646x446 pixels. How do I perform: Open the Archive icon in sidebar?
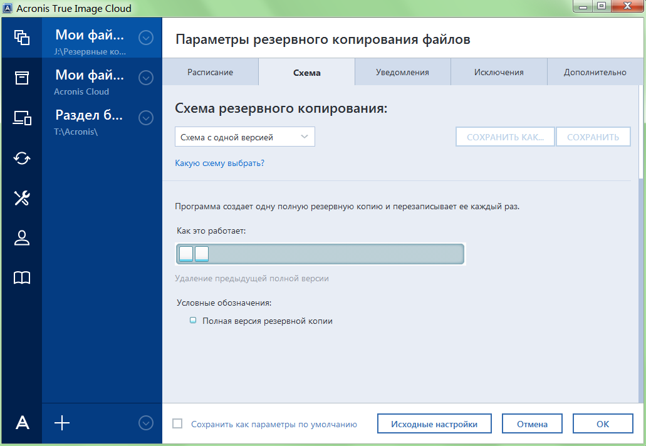click(x=22, y=78)
